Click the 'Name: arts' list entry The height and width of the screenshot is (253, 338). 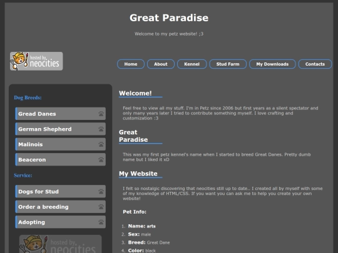(142, 226)
